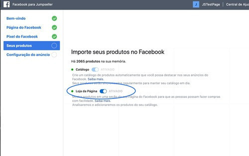Click the green dot beside Loja da Página
The width and height of the screenshot is (249, 156).
72,91
